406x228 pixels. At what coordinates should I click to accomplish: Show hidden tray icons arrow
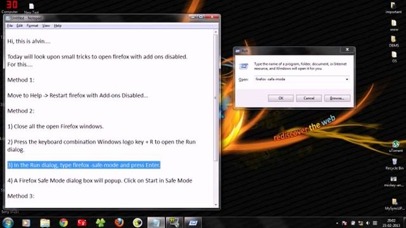pyautogui.click(x=337, y=223)
